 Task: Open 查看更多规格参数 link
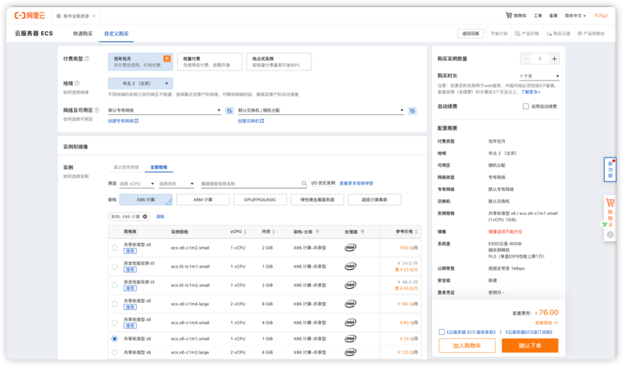pyautogui.click(x=357, y=183)
